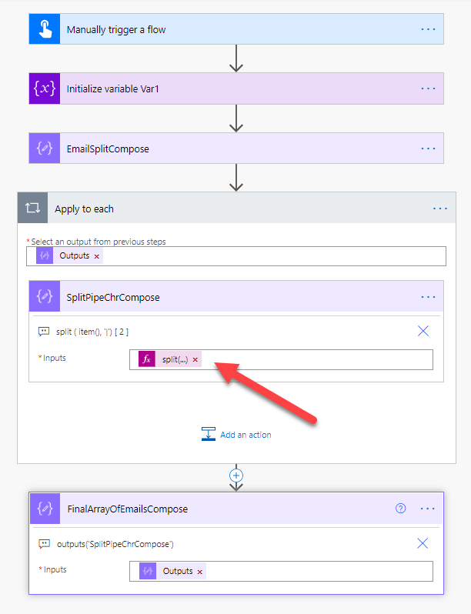Insert a new step via plus connector

pyautogui.click(x=237, y=476)
